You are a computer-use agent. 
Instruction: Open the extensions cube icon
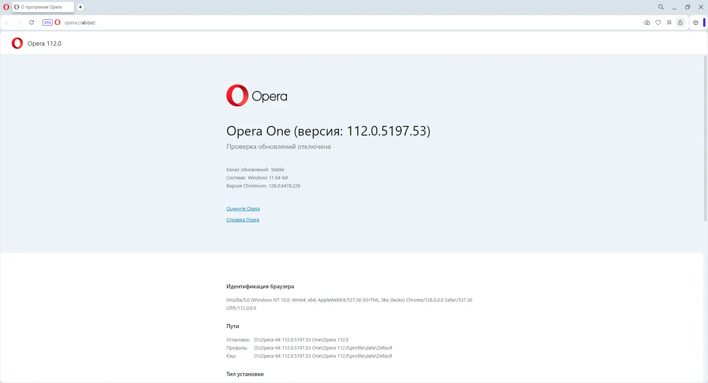(696, 22)
